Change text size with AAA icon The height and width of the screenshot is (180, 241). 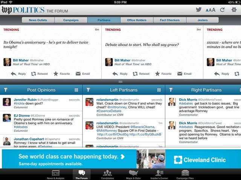[210, 10]
